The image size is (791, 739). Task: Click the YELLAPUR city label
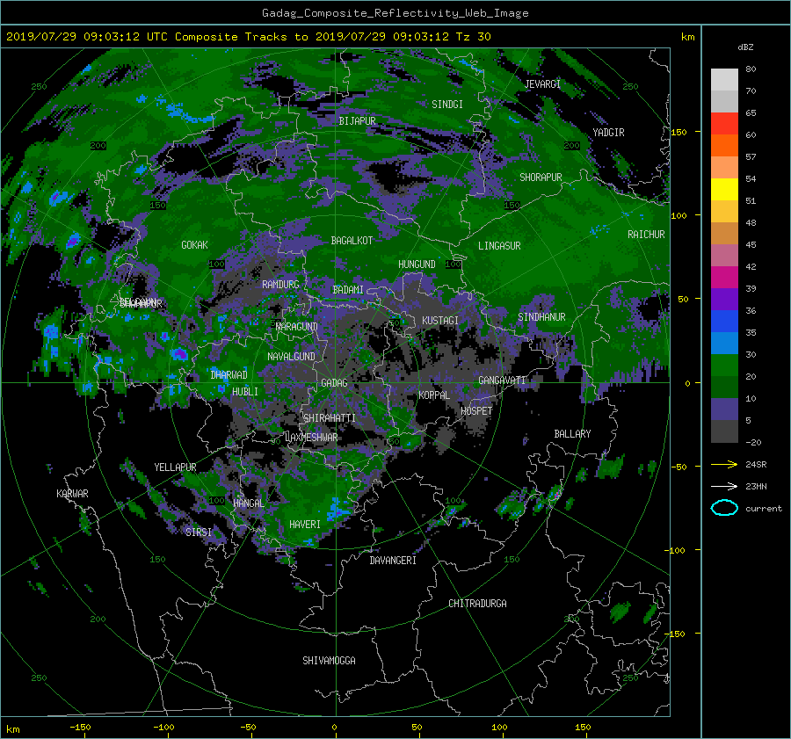[175, 467]
